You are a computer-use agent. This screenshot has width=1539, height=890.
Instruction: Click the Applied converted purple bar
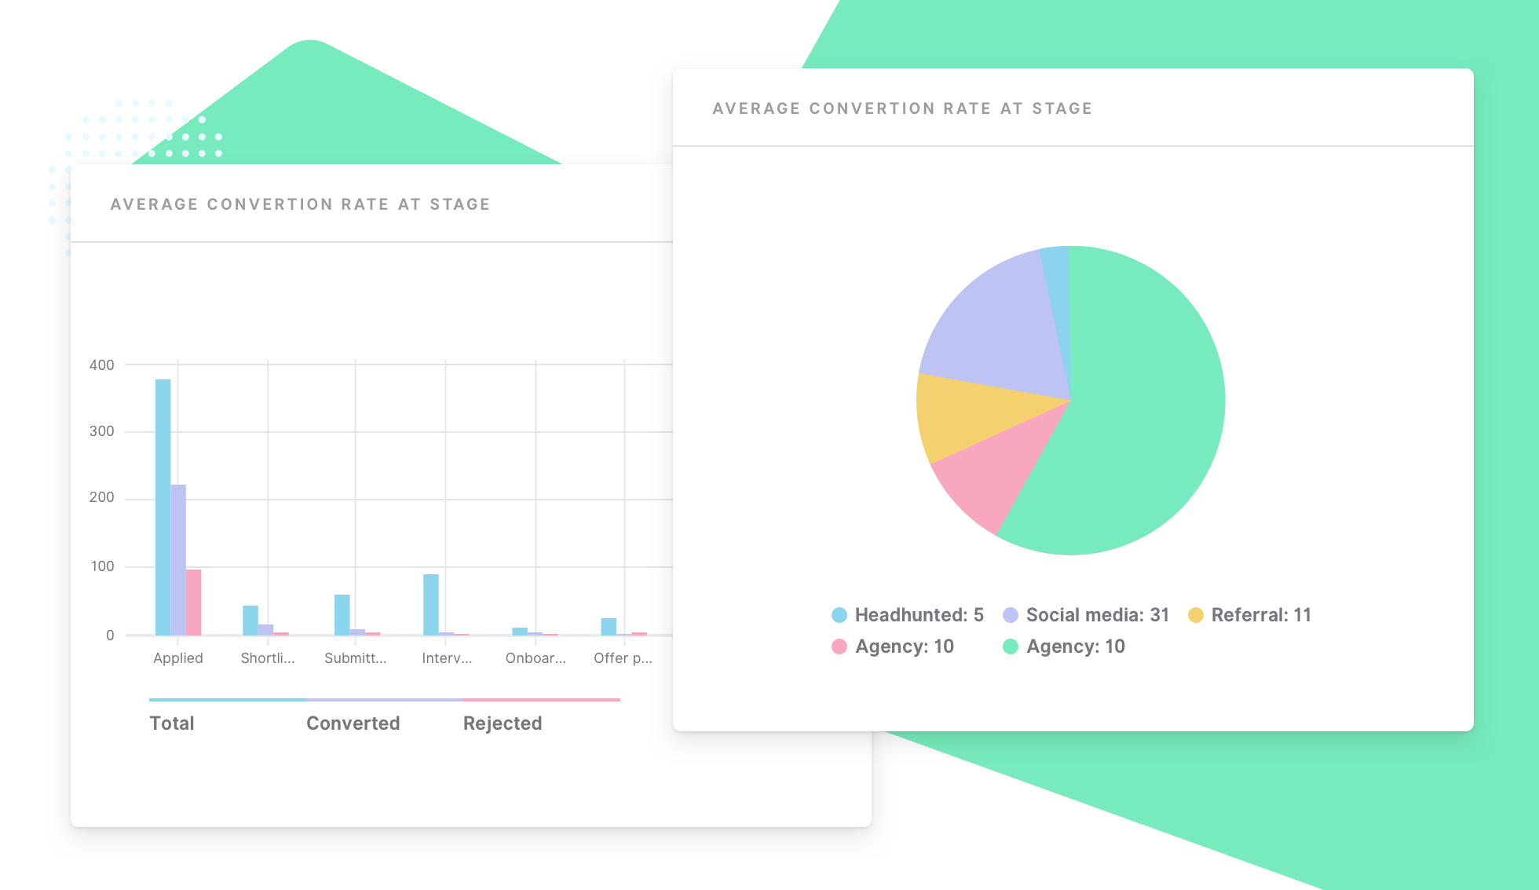(178, 559)
